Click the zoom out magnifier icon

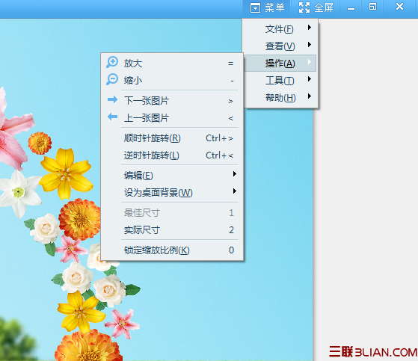pyautogui.click(x=112, y=79)
